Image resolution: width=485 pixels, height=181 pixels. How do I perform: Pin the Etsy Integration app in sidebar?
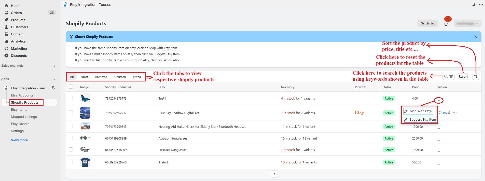click(53, 88)
